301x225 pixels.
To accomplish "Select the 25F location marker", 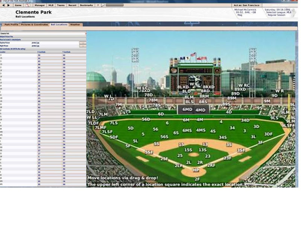I will pyautogui.click(x=164, y=159).
